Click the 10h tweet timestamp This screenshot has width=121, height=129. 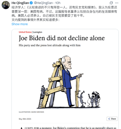click(58, 3)
